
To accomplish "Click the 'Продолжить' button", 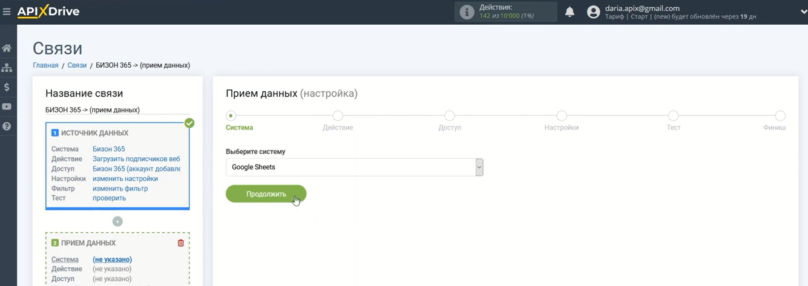I will (x=266, y=194).
